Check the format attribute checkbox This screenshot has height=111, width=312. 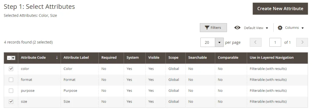(11, 80)
